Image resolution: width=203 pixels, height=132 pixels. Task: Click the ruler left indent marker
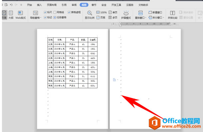click(120, 24)
